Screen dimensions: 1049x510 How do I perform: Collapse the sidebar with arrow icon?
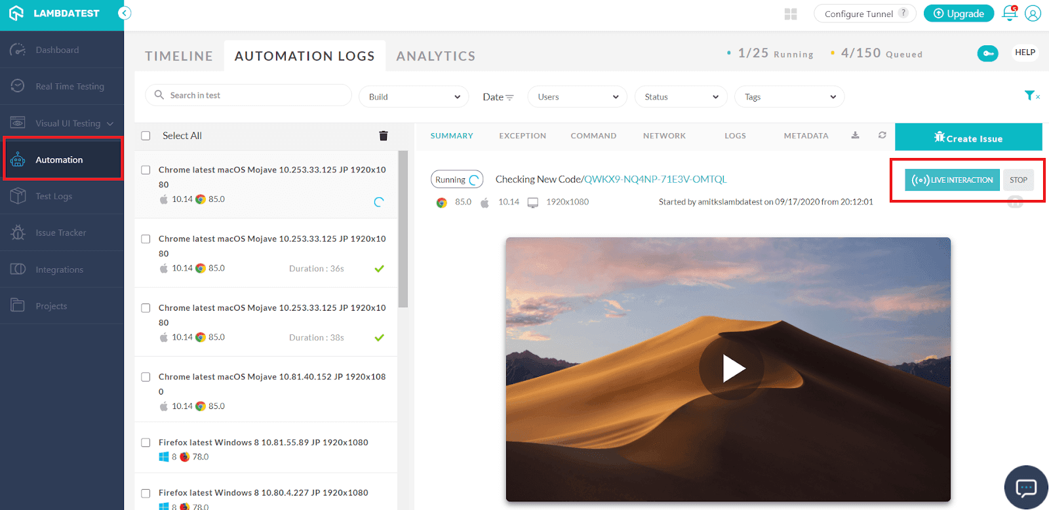coord(125,13)
